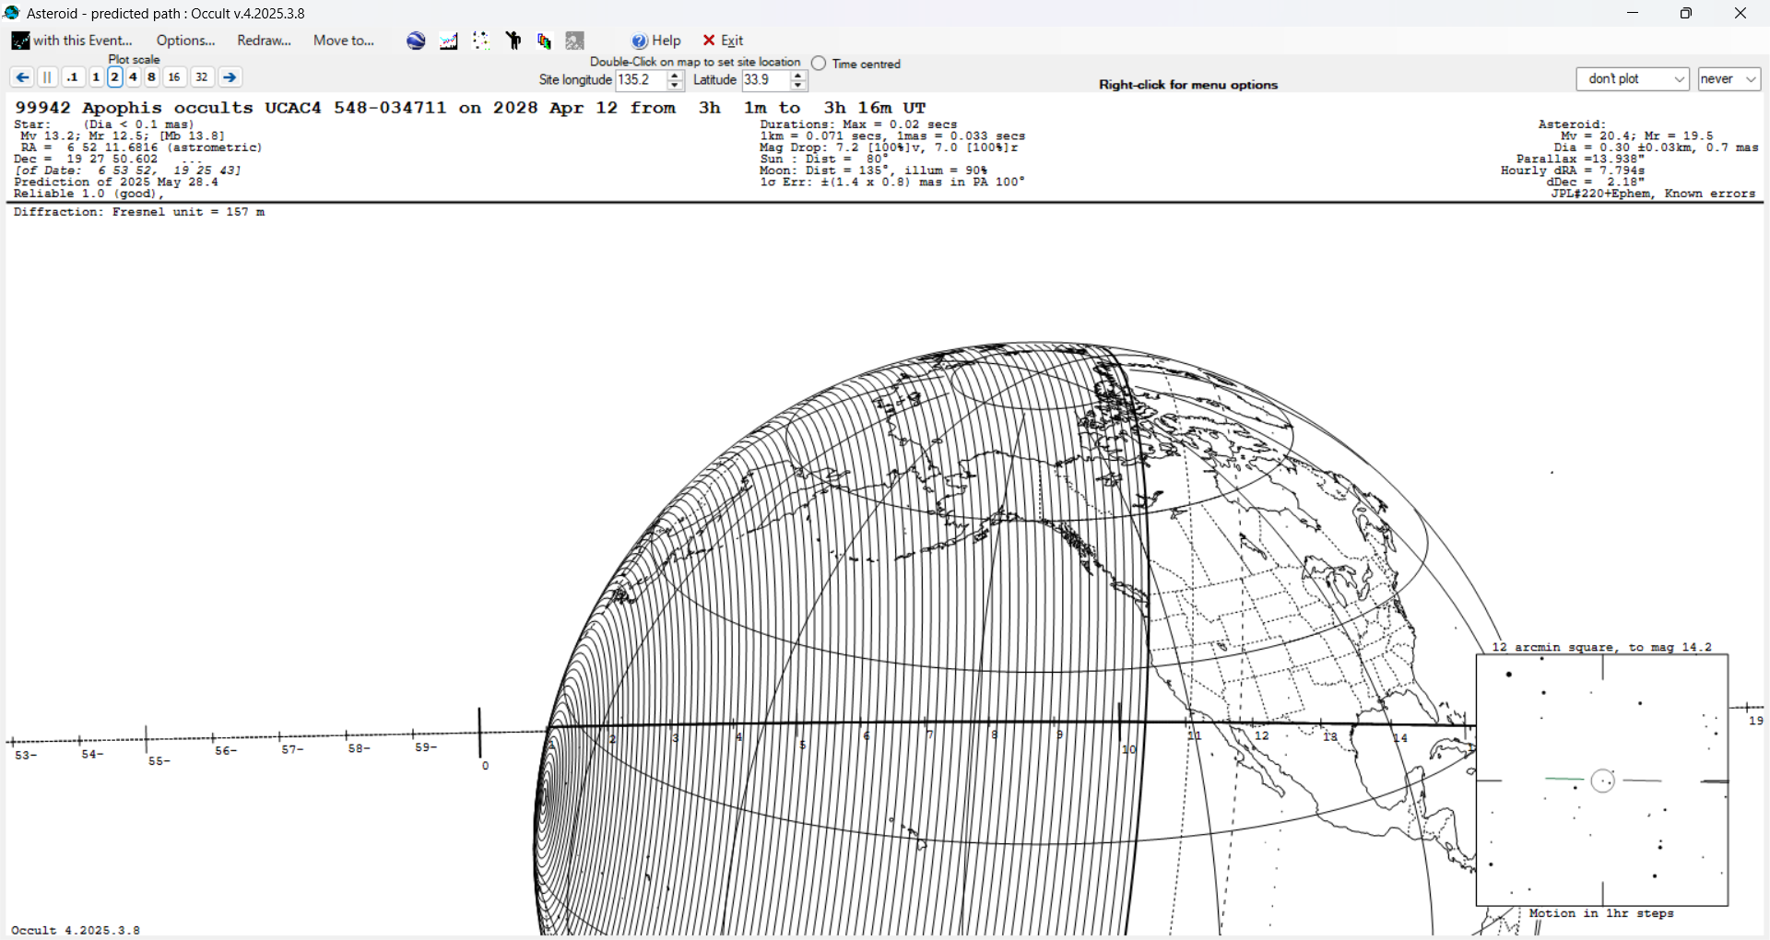Screen dimensions: 1770x940
Task: Click 'JPL#220+Ephem, Known errors' text
Action: 1653,194
